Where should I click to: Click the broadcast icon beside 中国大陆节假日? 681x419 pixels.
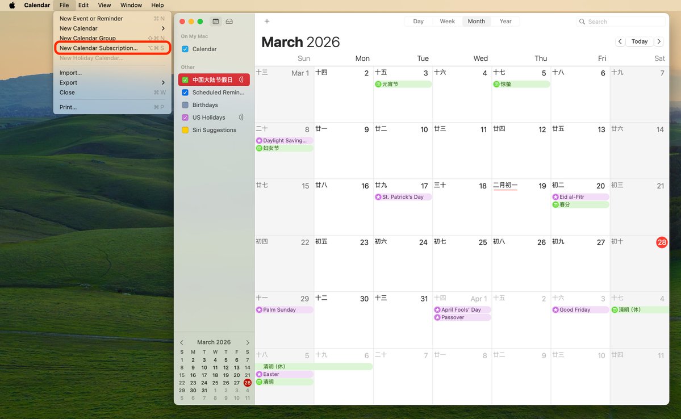[241, 80]
